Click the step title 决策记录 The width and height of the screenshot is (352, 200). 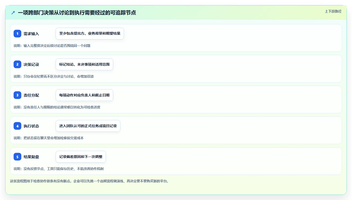31,65
